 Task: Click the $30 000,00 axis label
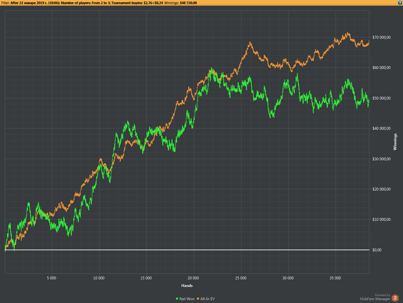click(x=381, y=159)
